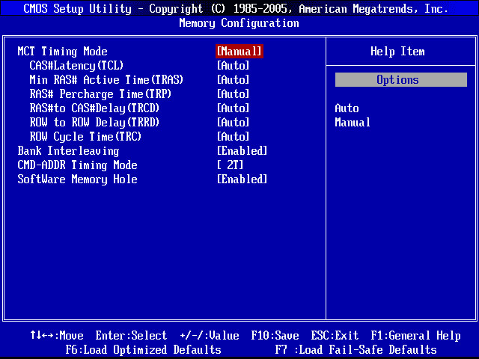Image resolution: width=479 pixels, height=359 pixels.
Task: Click the gray Options header bar
Action: (x=401, y=80)
